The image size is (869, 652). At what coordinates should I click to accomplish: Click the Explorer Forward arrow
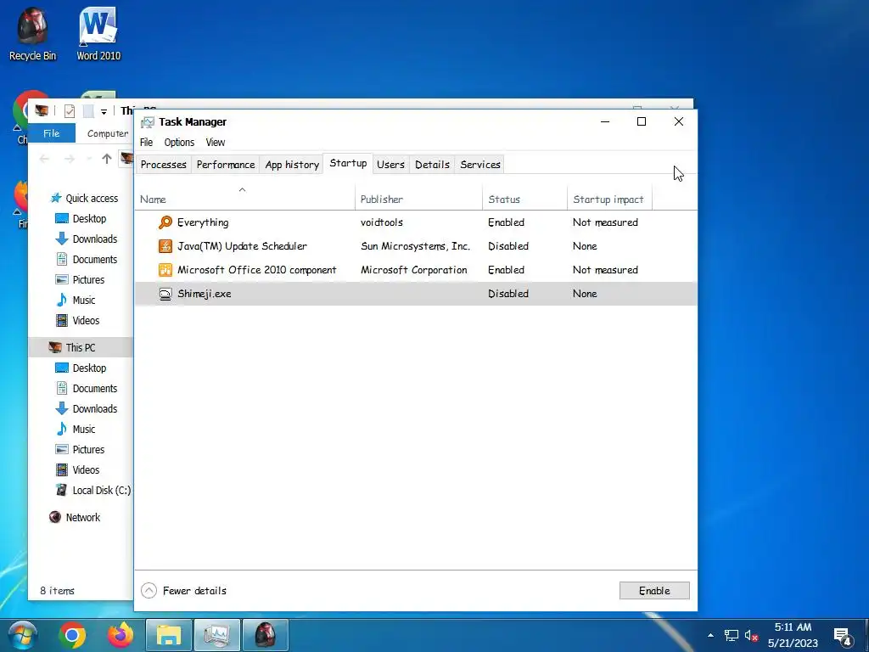tap(70, 159)
